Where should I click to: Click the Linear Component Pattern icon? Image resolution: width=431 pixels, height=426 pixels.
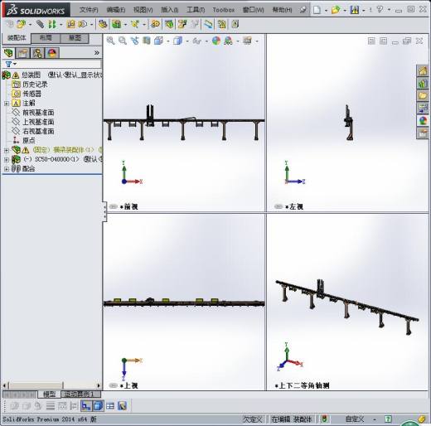tap(52, 24)
